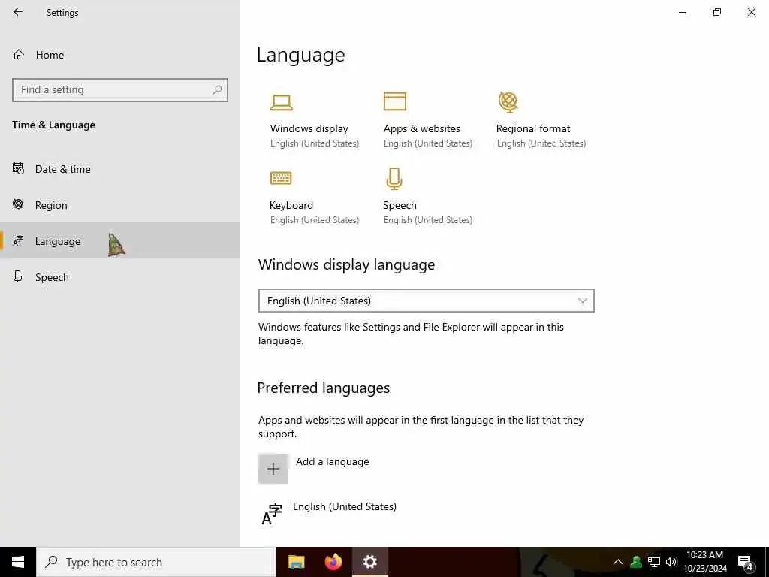
Task: Click the Apps & websites label
Action: [422, 128]
